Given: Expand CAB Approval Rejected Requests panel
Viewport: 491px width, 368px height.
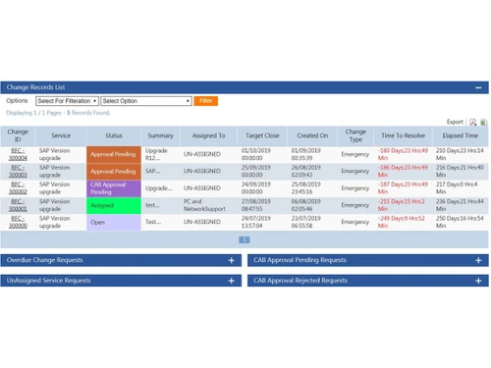Looking at the screenshot, I should point(478,281).
